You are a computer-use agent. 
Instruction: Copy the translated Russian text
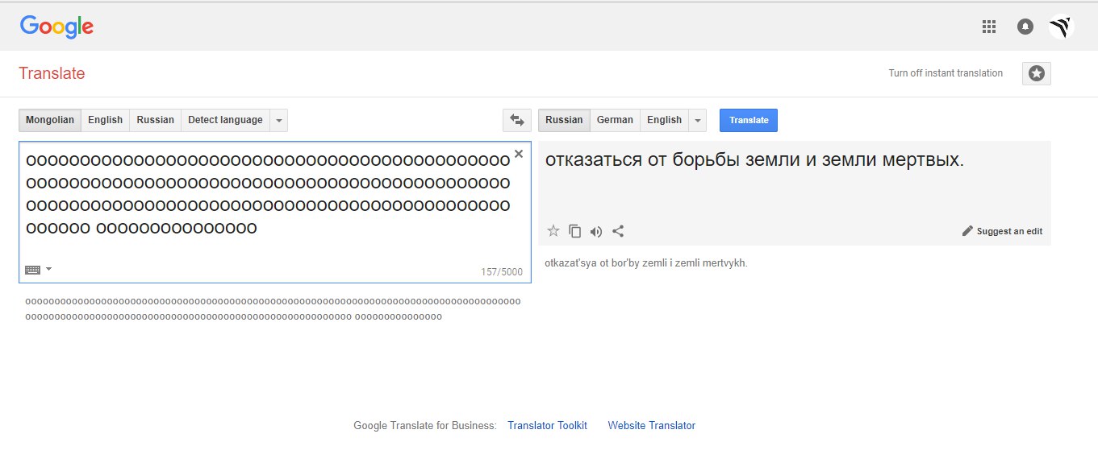tap(574, 231)
